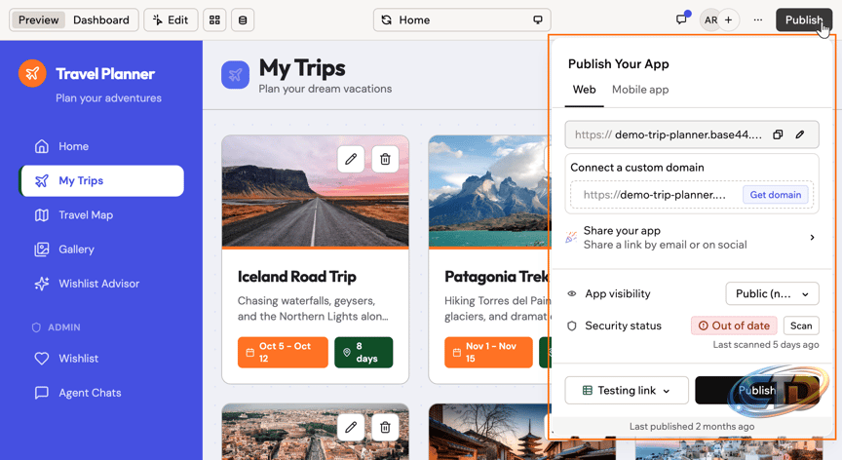
Task: Open the Dashboard view
Action: (101, 19)
